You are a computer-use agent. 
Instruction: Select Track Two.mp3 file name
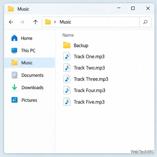tap(89, 68)
